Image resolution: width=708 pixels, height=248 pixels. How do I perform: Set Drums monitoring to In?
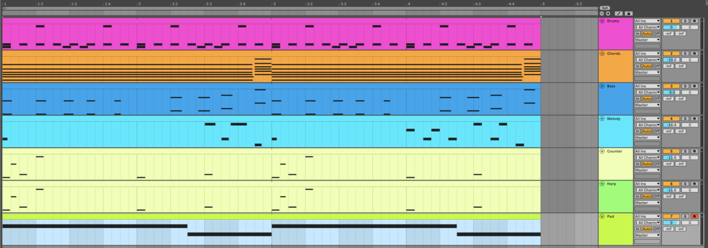(637, 33)
